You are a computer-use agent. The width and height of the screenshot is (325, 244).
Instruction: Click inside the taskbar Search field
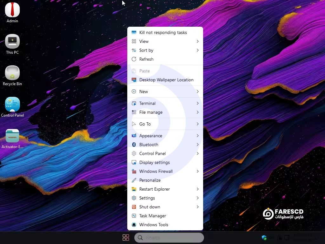pos(169,238)
